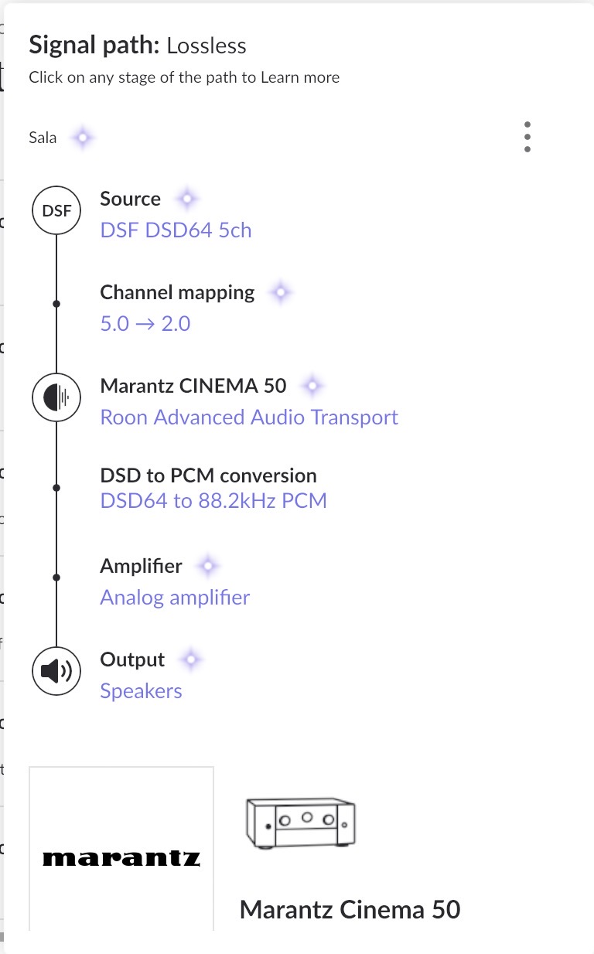Click the sparkle star beside Source
The image size is (594, 954).
click(x=186, y=199)
